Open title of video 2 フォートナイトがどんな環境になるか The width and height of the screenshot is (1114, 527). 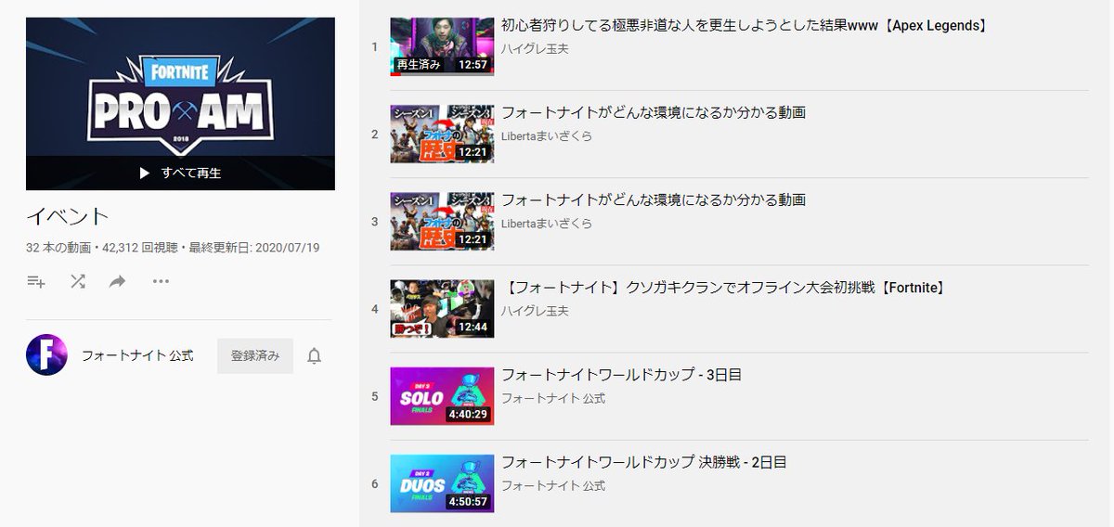pos(654,113)
